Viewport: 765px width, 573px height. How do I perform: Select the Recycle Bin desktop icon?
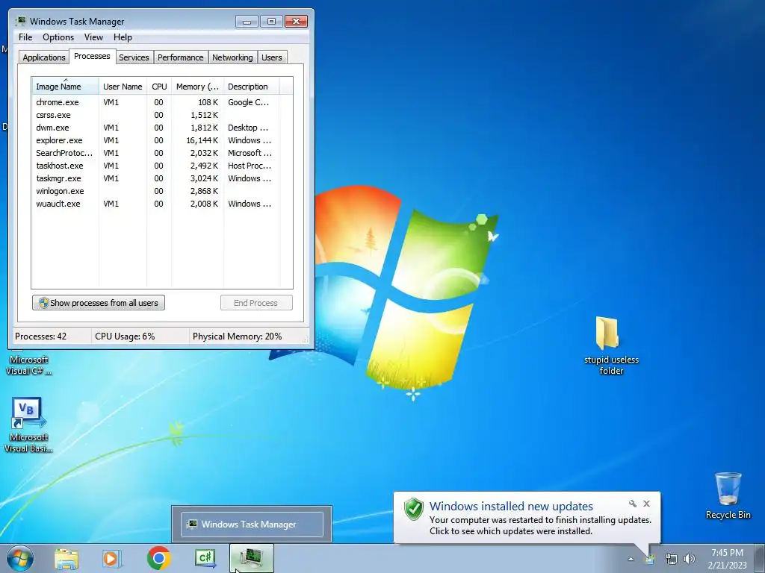tap(728, 495)
